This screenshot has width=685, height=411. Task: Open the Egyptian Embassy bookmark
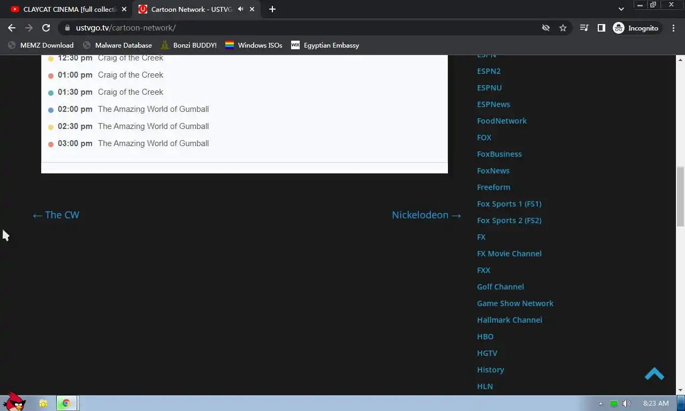coord(325,45)
